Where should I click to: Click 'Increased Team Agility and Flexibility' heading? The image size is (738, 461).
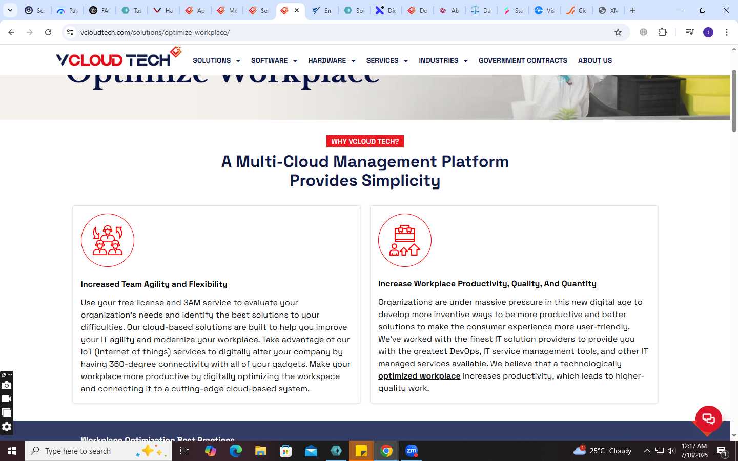[154, 284]
